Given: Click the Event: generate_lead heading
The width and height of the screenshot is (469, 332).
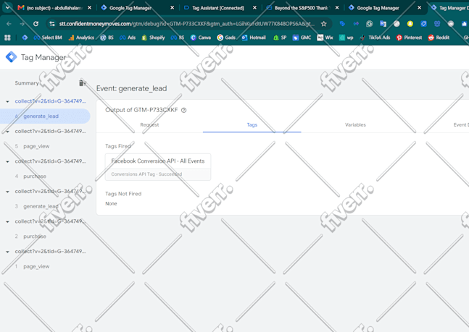Looking at the screenshot, I should (x=132, y=88).
